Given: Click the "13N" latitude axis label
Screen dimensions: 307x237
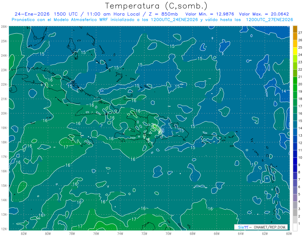Looking at the screenshot, I should pos(4,214).
